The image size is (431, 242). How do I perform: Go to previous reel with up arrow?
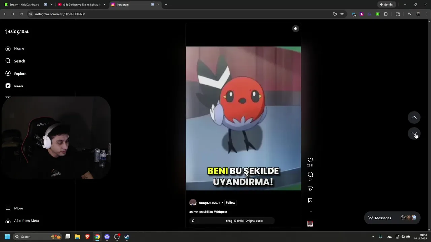[x=414, y=118]
